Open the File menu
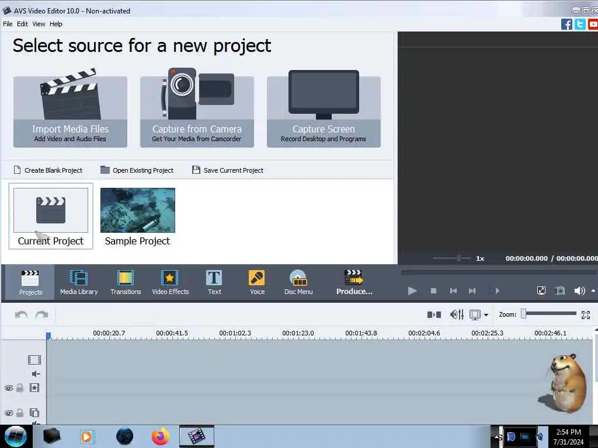The height and width of the screenshot is (448, 598). tap(8, 24)
